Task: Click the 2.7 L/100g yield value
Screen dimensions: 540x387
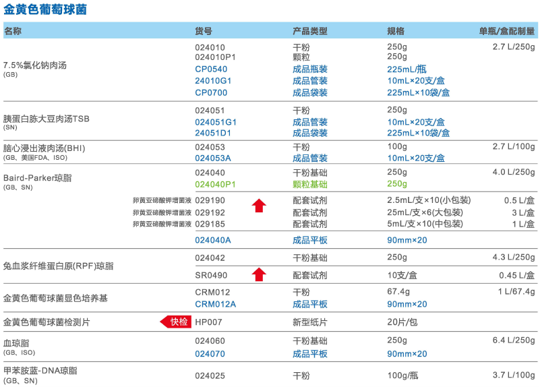Action: point(514,147)
